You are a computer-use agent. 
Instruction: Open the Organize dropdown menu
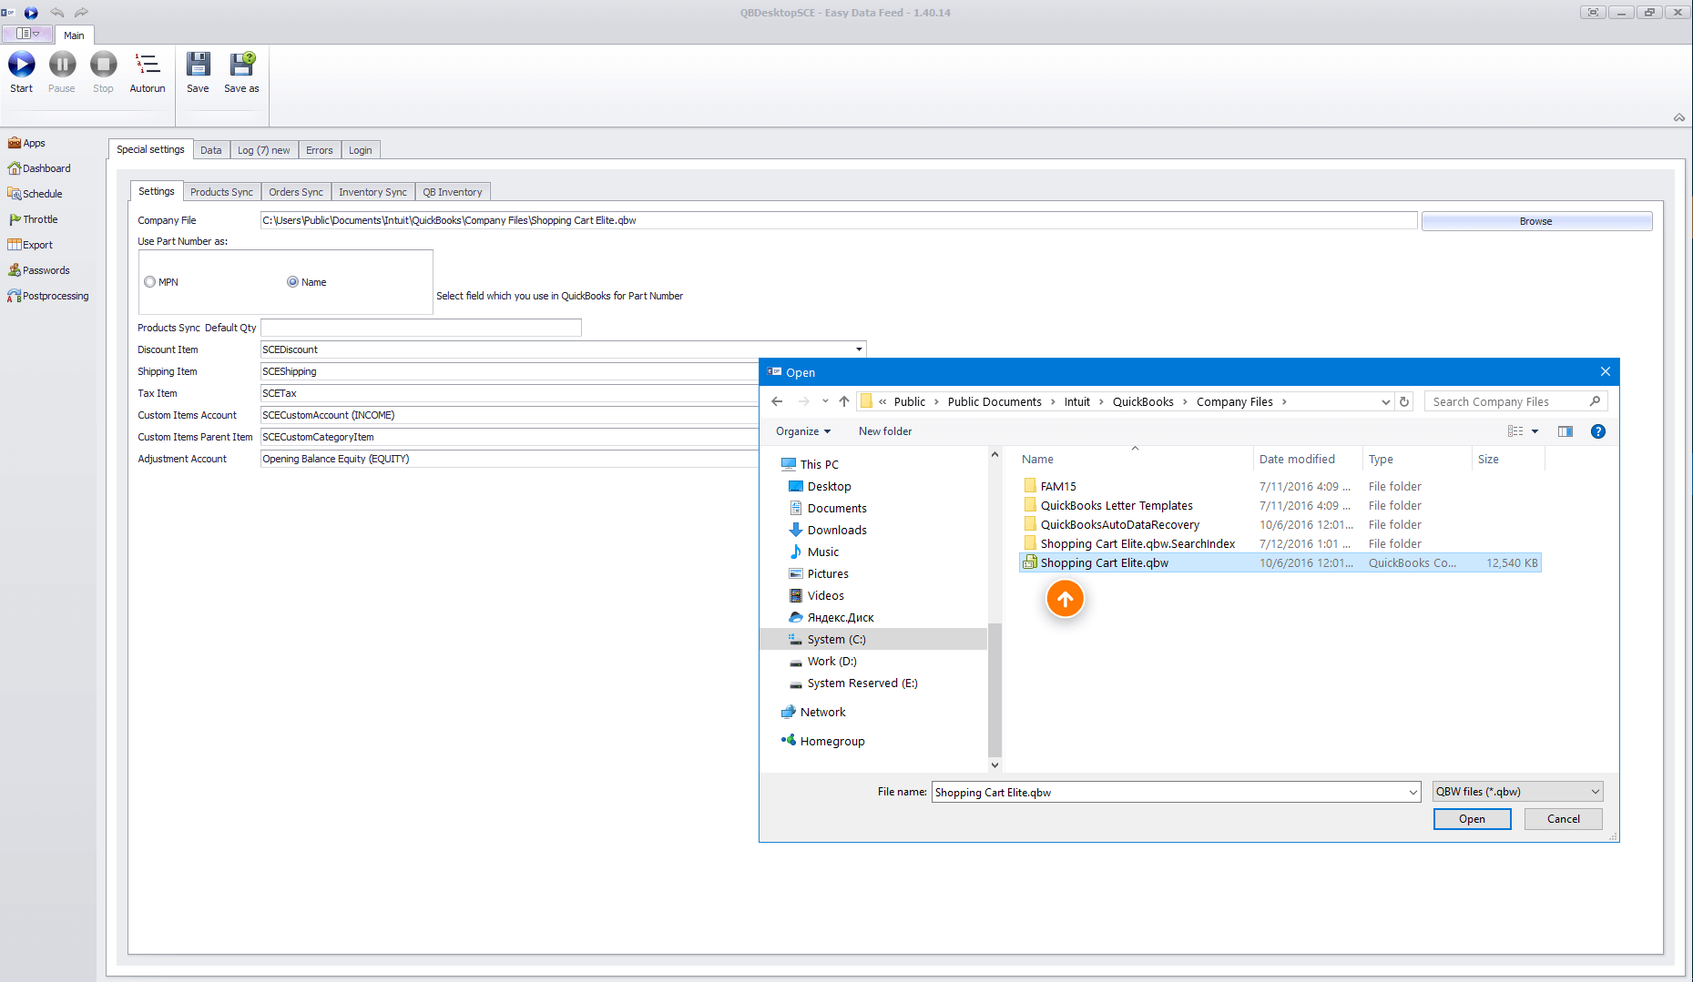pos(802,431)
